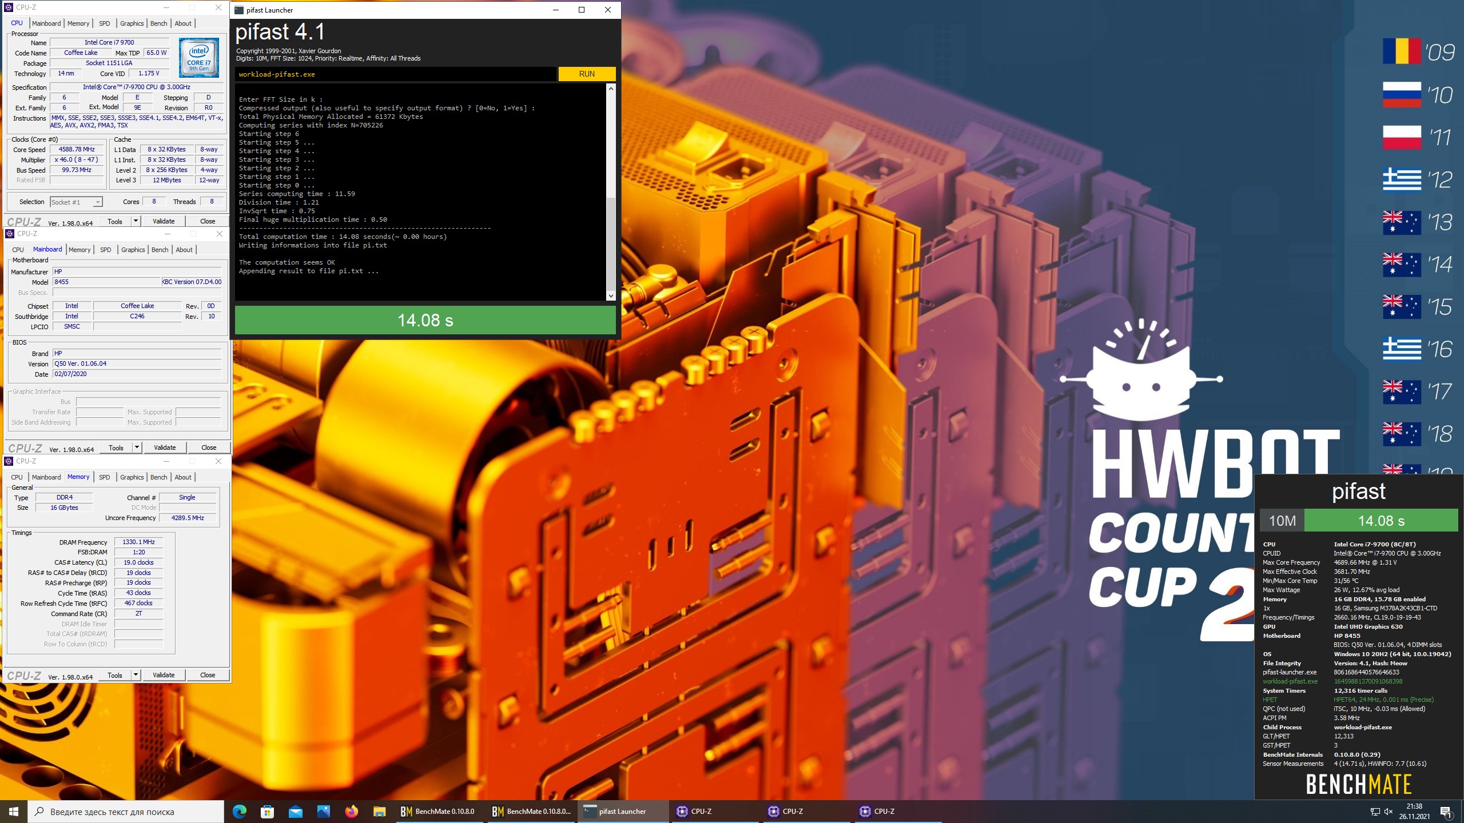This screenshot has width=1464, height=823.
Task: Click the Multiplier value x 46.0 (8 - 47)
Action: 77,159
